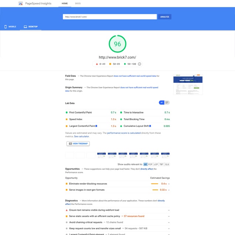Click the red triangle next to Ensure text remains visible
Screen dimensions: 235x235
[67, 210]
